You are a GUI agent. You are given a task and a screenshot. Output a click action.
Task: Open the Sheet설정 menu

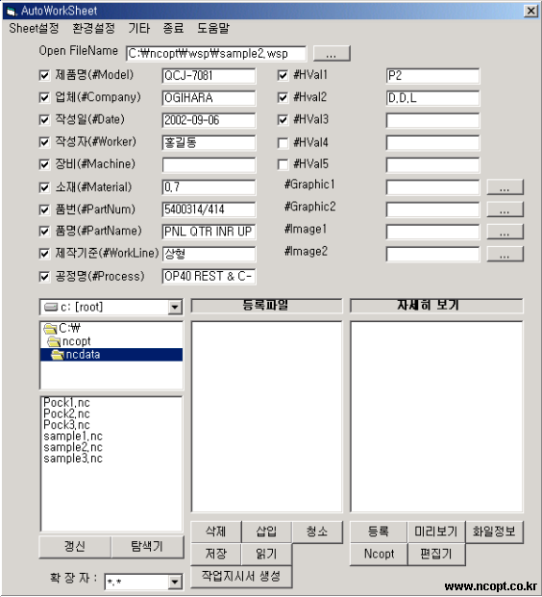coord(34,28)
